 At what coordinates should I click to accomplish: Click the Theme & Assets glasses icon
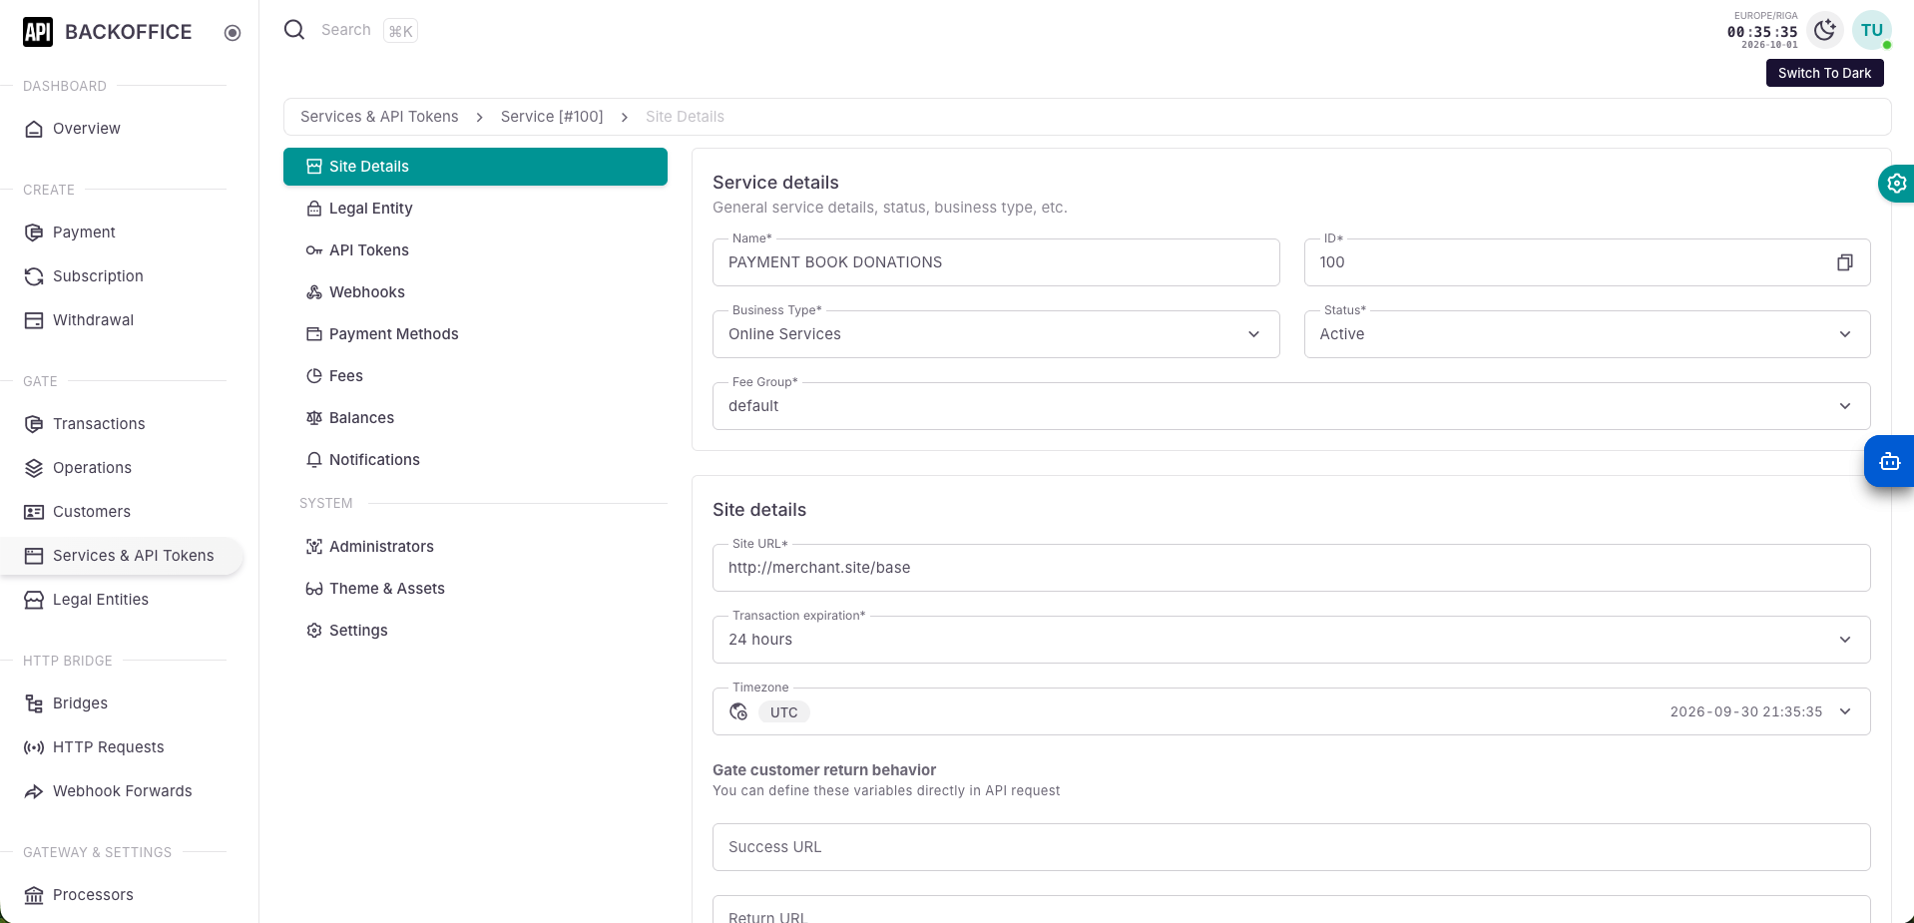tap(314, 589)
